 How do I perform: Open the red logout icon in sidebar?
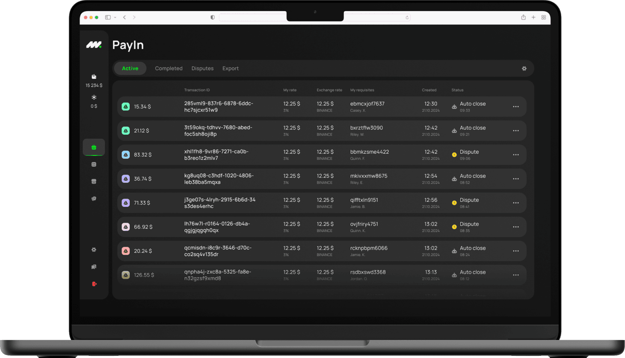tap(94, 284)
